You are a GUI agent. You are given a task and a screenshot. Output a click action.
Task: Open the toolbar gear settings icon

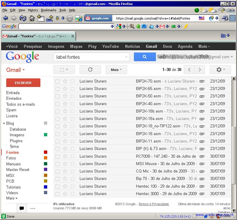[70, 18]
